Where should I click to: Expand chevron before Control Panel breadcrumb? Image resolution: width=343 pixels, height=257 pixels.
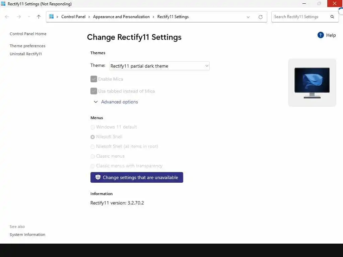[57, 17]
